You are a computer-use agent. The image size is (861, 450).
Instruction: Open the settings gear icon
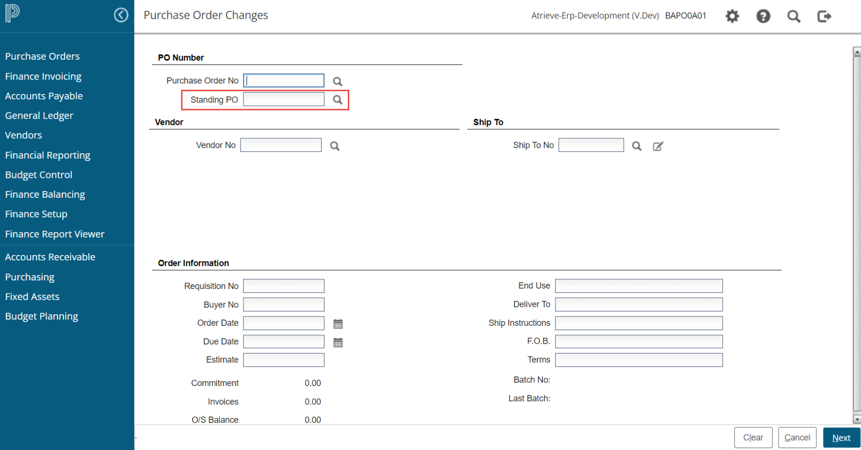point(732,16)
